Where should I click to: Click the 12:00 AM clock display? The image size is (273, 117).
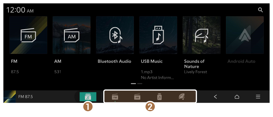pos(20,10)
